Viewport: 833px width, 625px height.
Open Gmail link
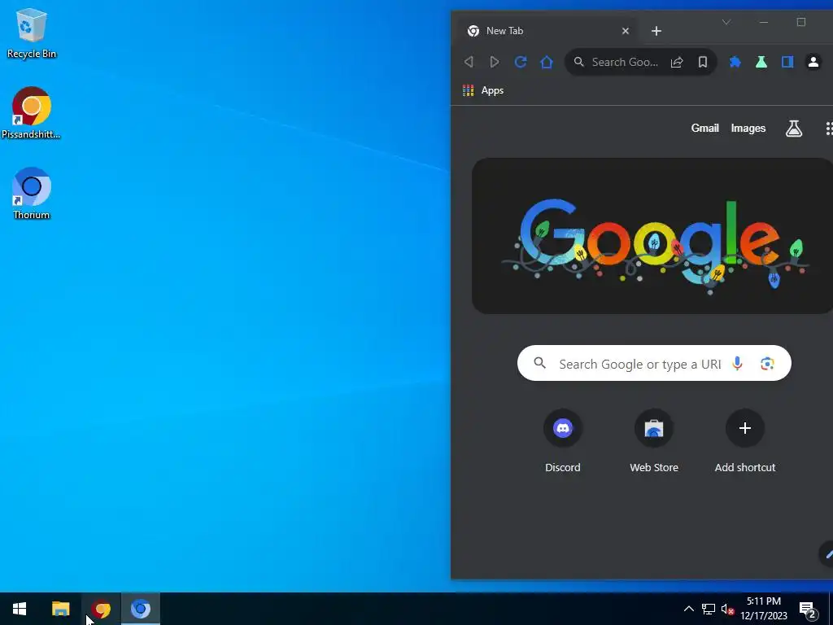point(705,128)
